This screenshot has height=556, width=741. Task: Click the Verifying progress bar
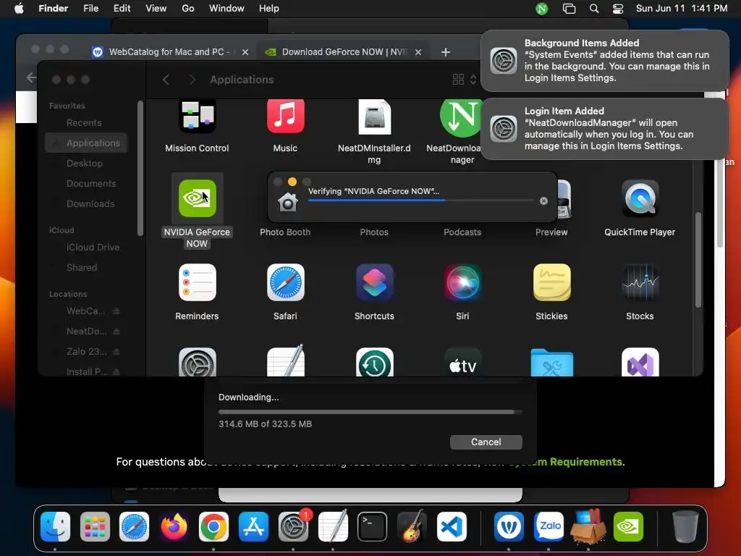[420, 201]
